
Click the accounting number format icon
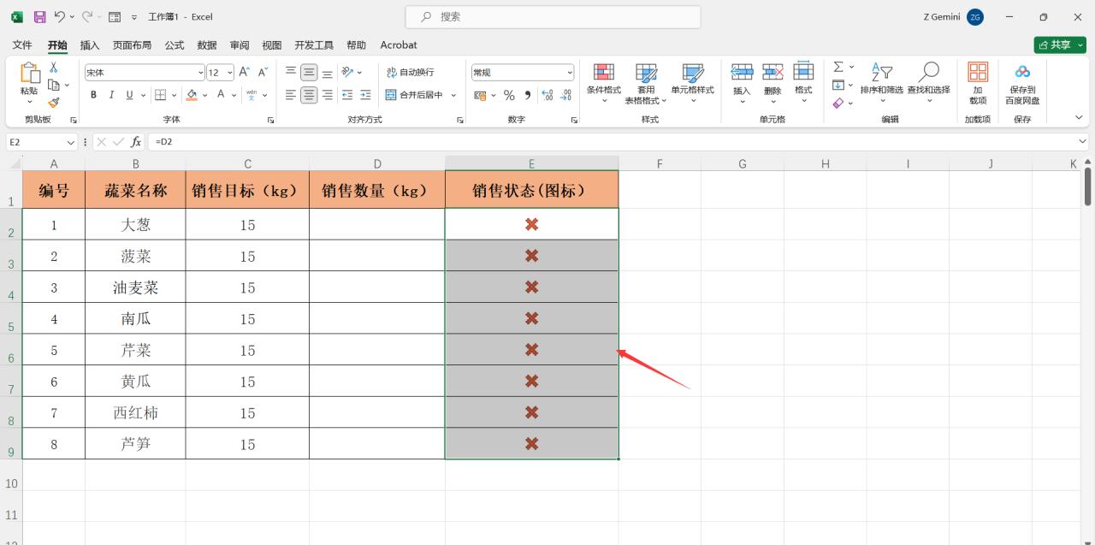point(480,95)
